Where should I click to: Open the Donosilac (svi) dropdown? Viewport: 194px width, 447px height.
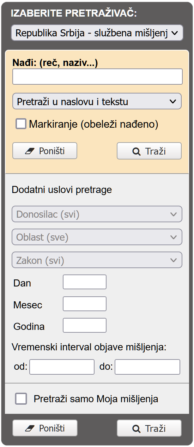[x=97, y=214]
